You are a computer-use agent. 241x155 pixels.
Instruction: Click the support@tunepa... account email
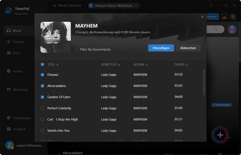point(30,145)
